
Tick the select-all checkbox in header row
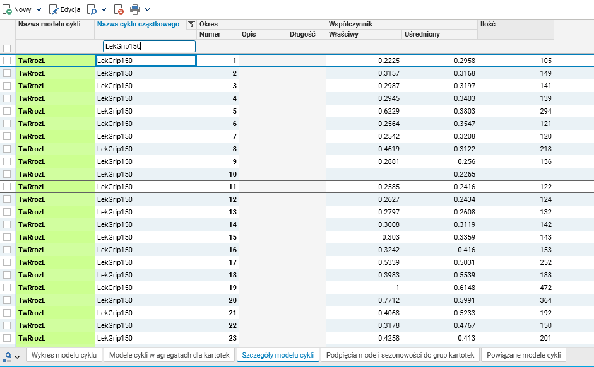pos(7,49)
